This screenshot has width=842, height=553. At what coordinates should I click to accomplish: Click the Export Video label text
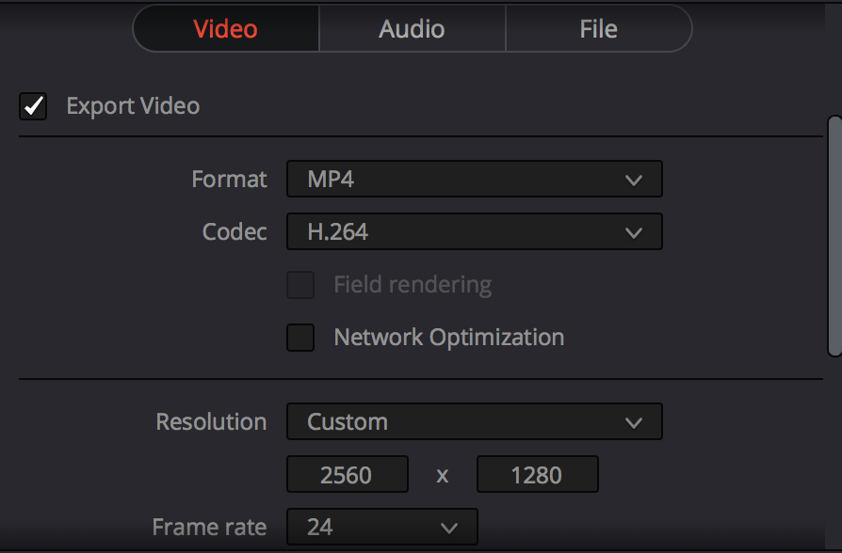click(x=133, y=105)
